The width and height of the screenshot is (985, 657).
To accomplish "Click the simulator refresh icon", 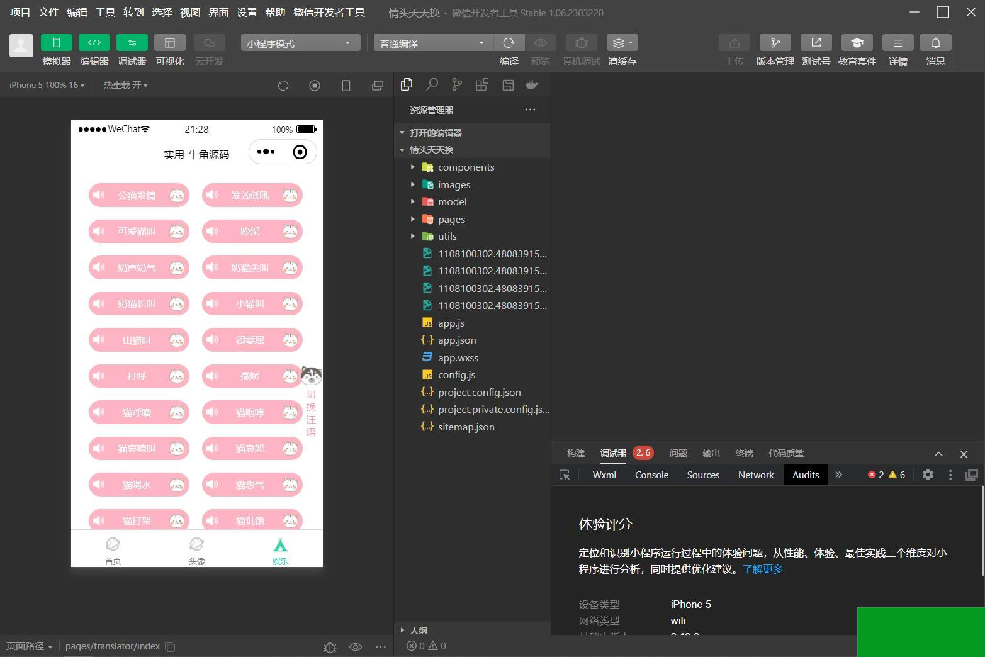I will [283, 86].
